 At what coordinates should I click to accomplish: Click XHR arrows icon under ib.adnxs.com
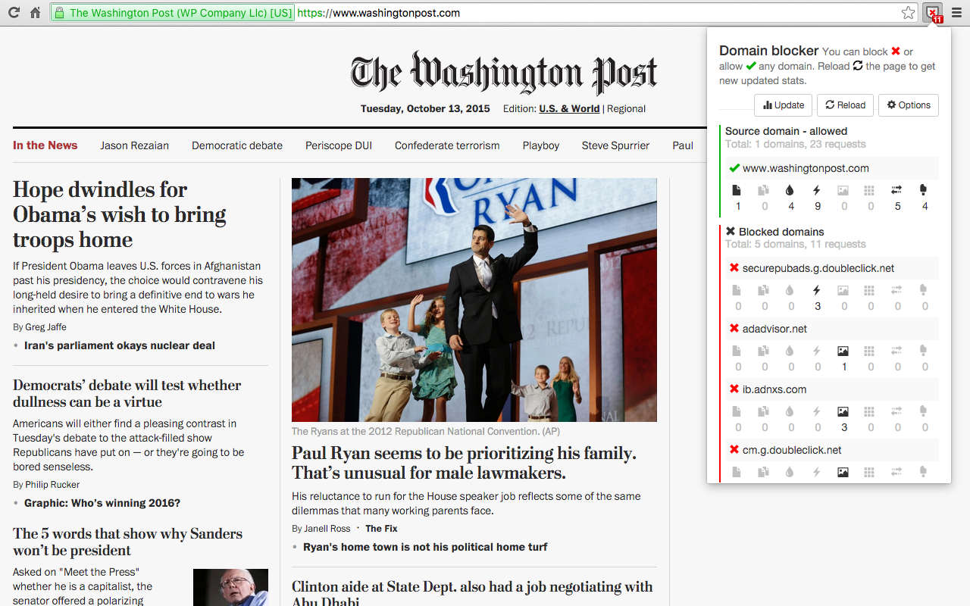coord(896,411)
